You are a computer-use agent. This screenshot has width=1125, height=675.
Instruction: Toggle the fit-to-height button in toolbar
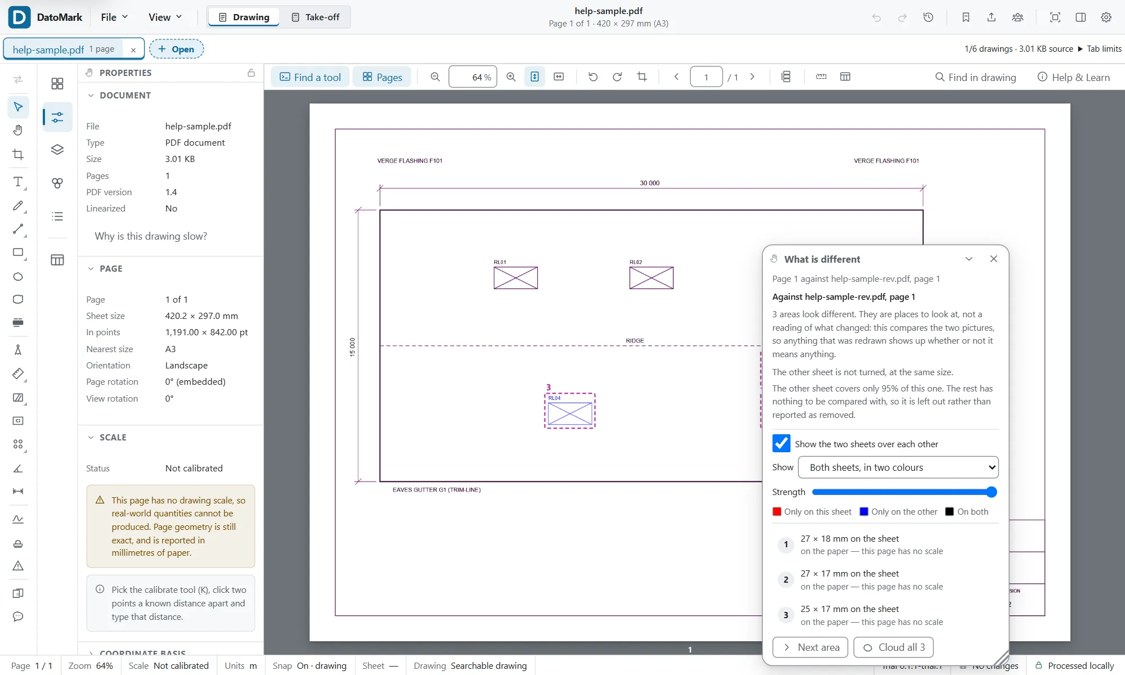tap(534, 77)
